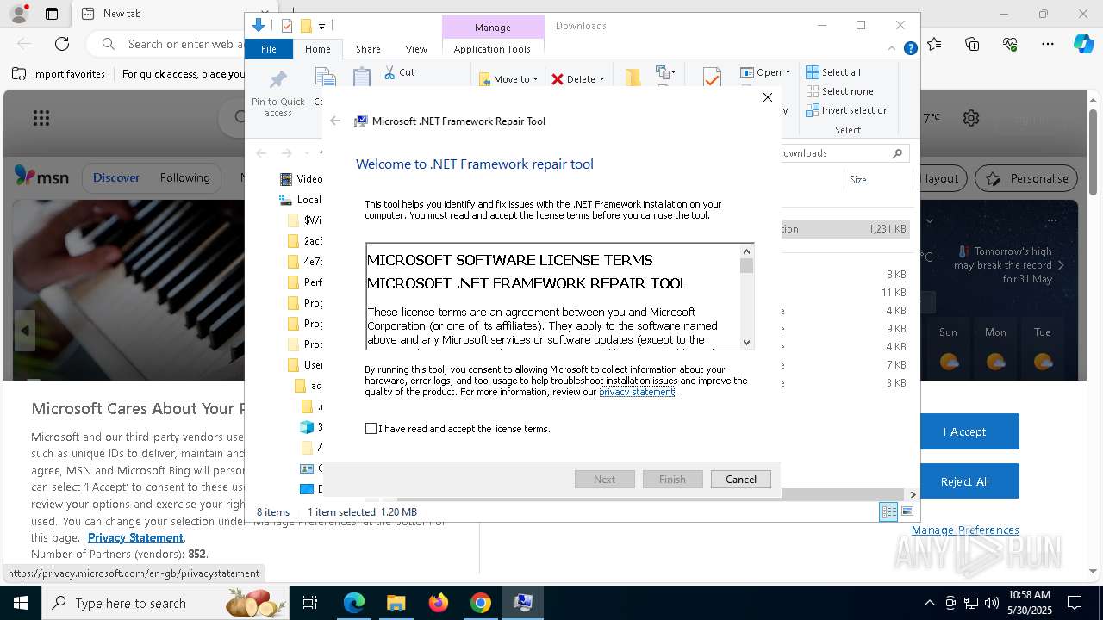Click the Manage contextual tab header
This screenshot has height=620, width=1103.
(493, 28)
